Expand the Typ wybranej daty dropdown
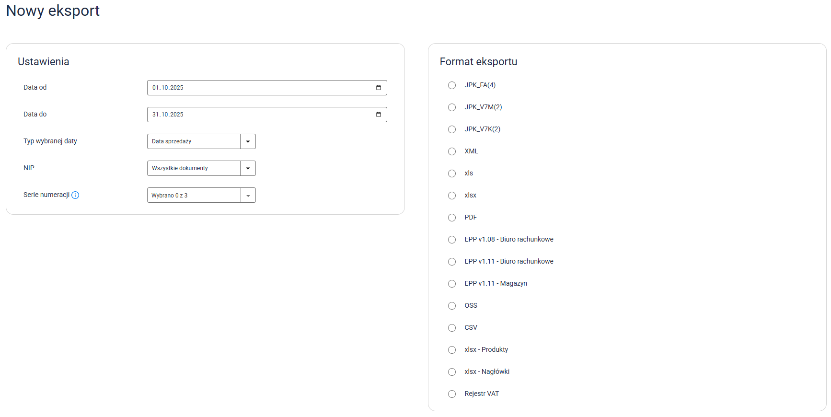This screenshot has width=831, height=417. pos(248,141)
